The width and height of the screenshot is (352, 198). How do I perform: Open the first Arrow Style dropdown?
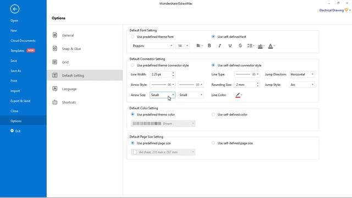[x=163, y=85]
